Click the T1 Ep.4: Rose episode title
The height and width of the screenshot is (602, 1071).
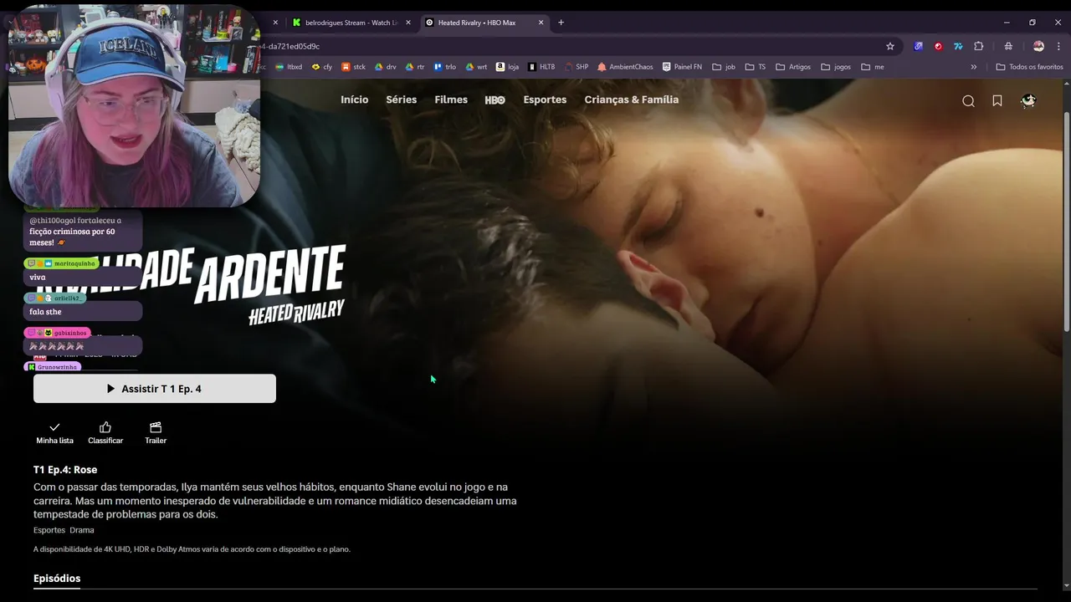click(x=65, y=470)
